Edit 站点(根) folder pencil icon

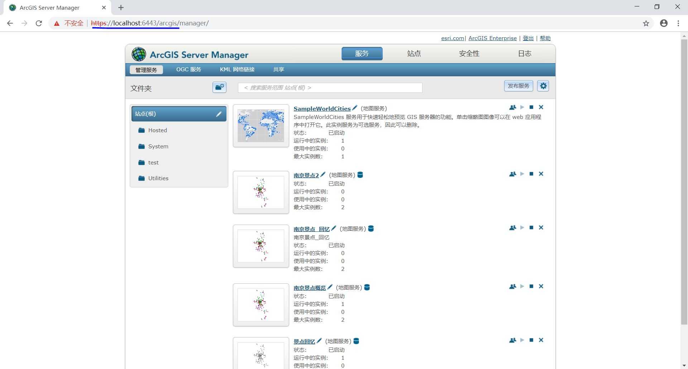[219, 114]
